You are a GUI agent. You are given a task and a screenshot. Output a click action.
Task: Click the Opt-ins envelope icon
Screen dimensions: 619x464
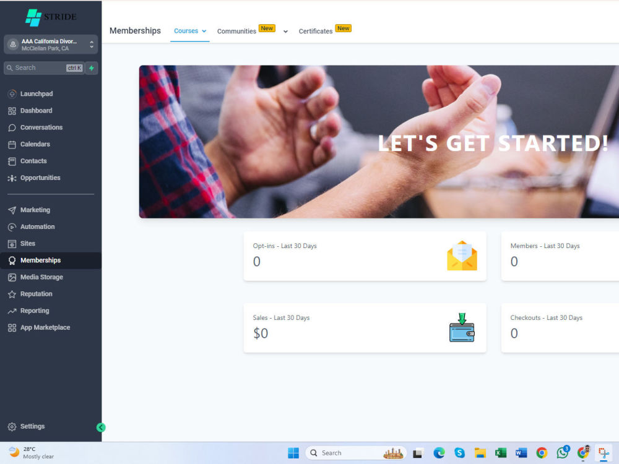click(x=462, y=256)
